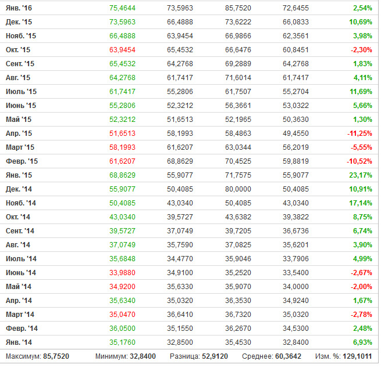The width and height of the screenshot is (381, 368).
Task: Click the Дек. '14 maximum value 80,0000
Action: pyautogui.click(x=238, y=189)
